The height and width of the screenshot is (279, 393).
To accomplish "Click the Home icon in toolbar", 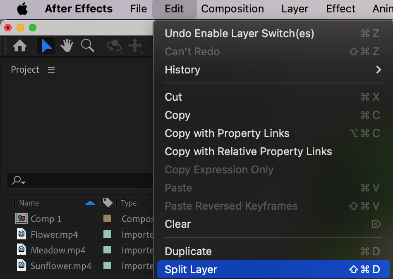I will [20, 46].
